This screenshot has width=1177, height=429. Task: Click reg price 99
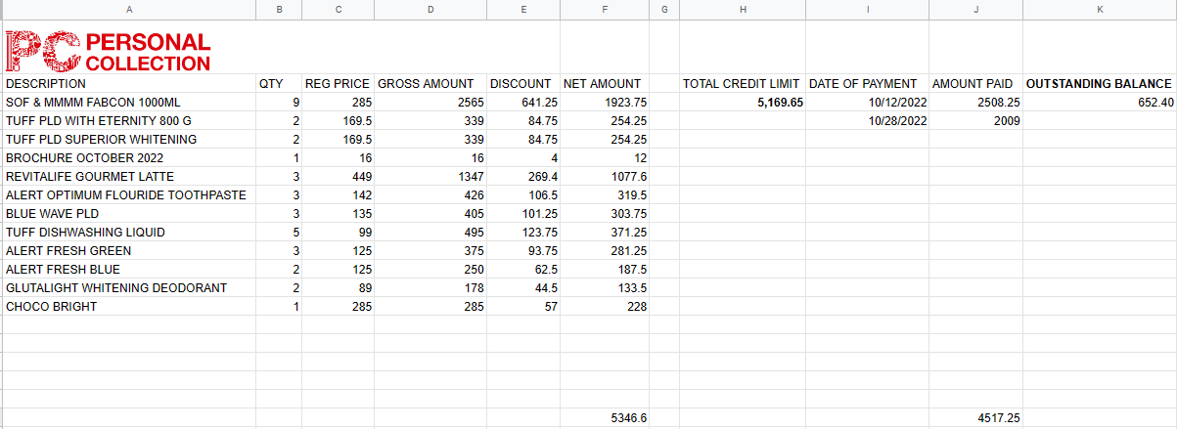point(338,233)
